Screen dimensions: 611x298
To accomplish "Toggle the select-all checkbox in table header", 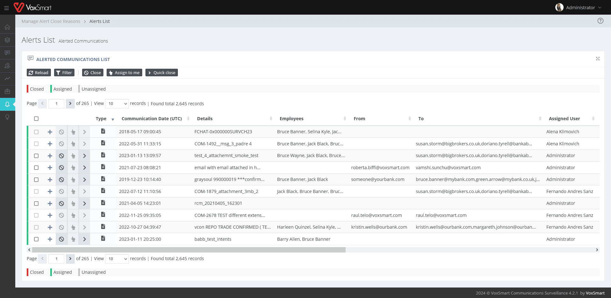I will [x=36, y=119].
